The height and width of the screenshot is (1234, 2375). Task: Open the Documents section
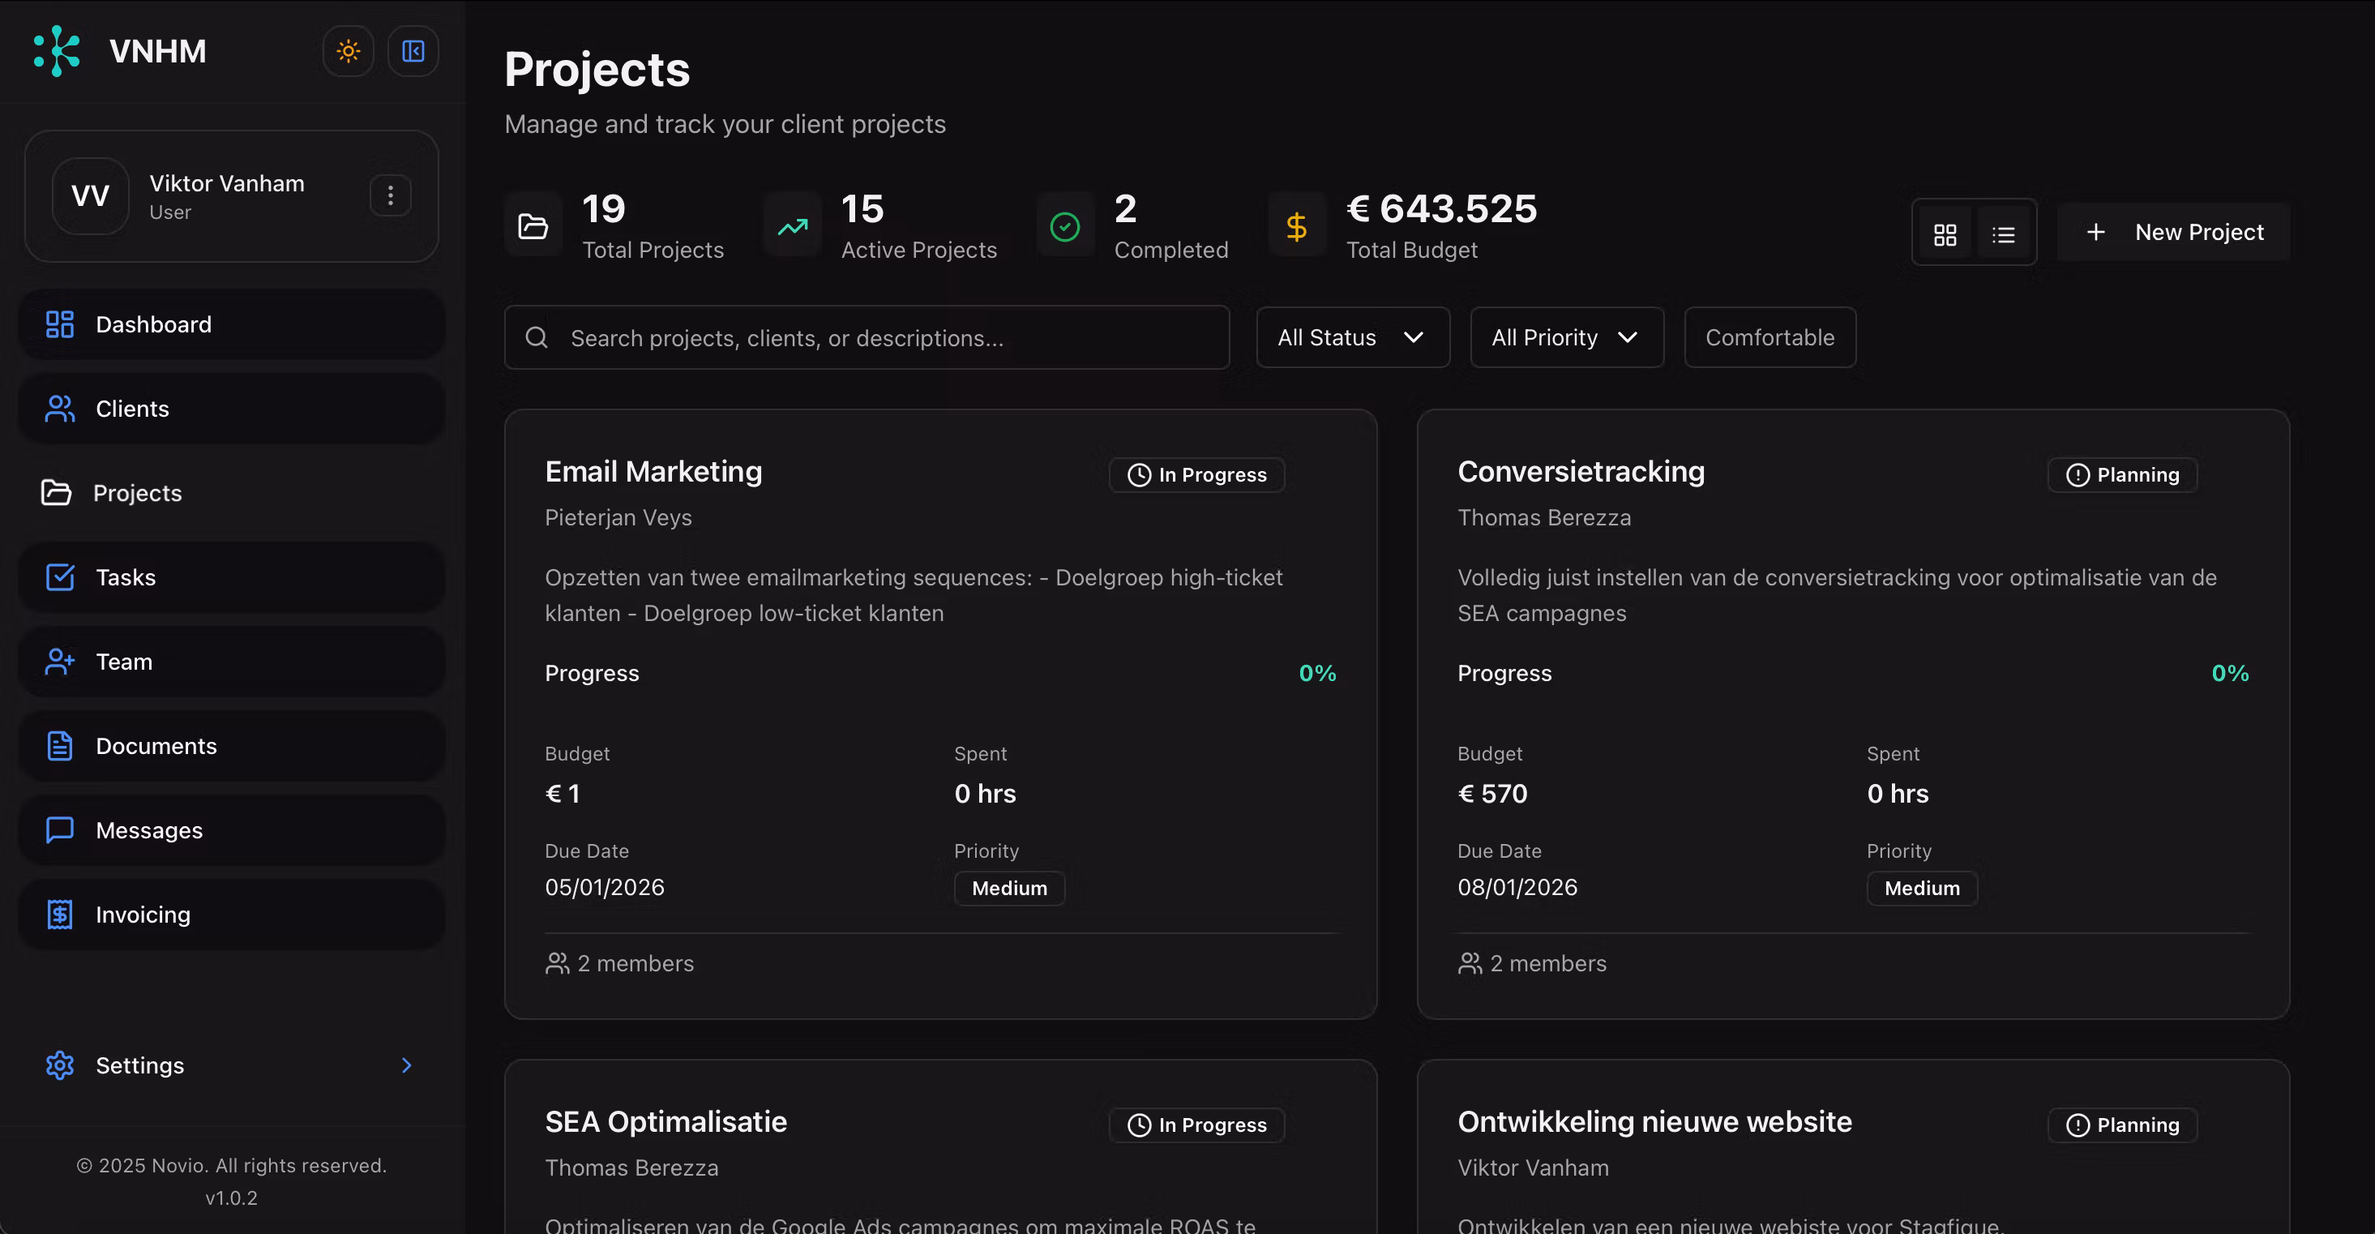pos(231,746)
